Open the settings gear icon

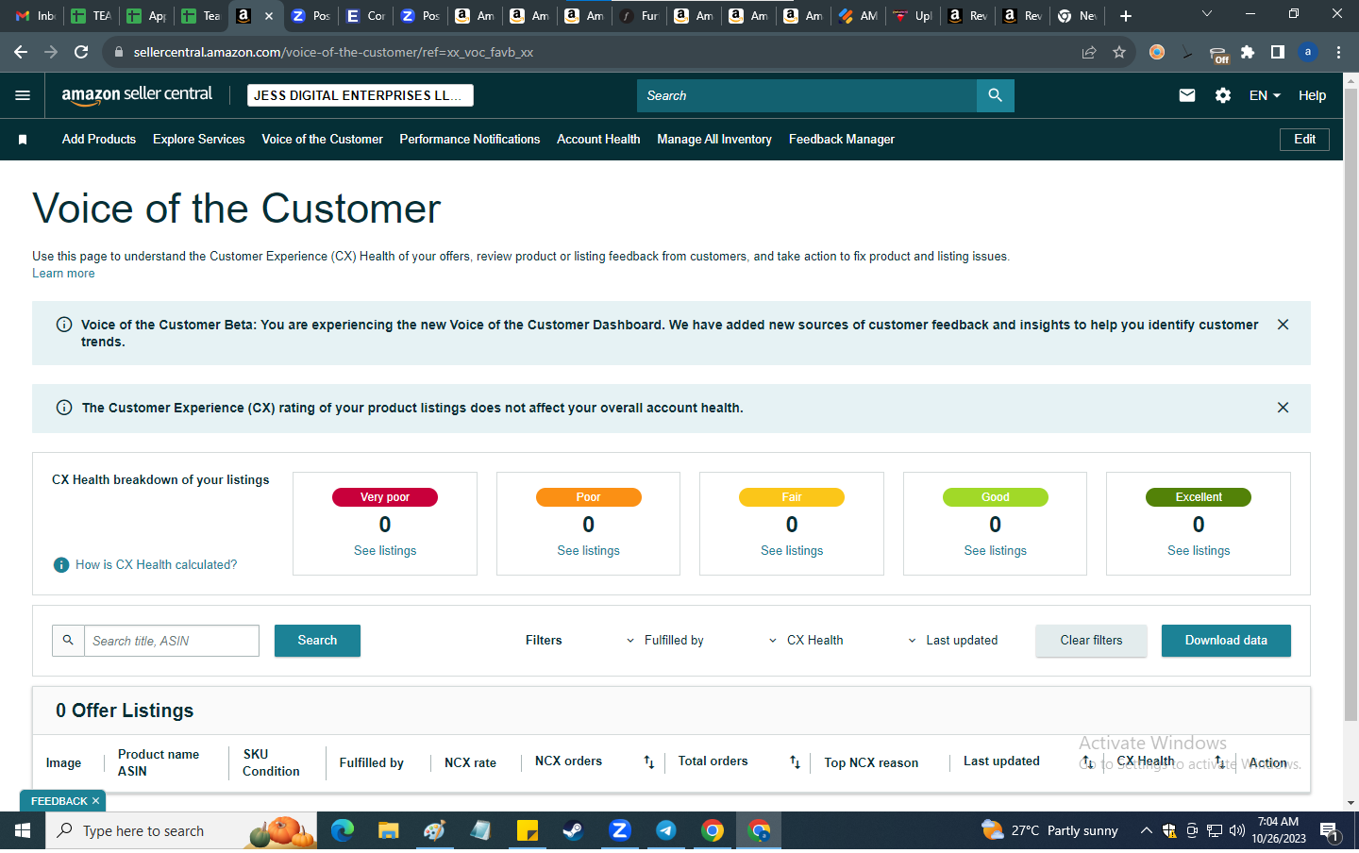pyautogui.click(x=1223, y=95)
